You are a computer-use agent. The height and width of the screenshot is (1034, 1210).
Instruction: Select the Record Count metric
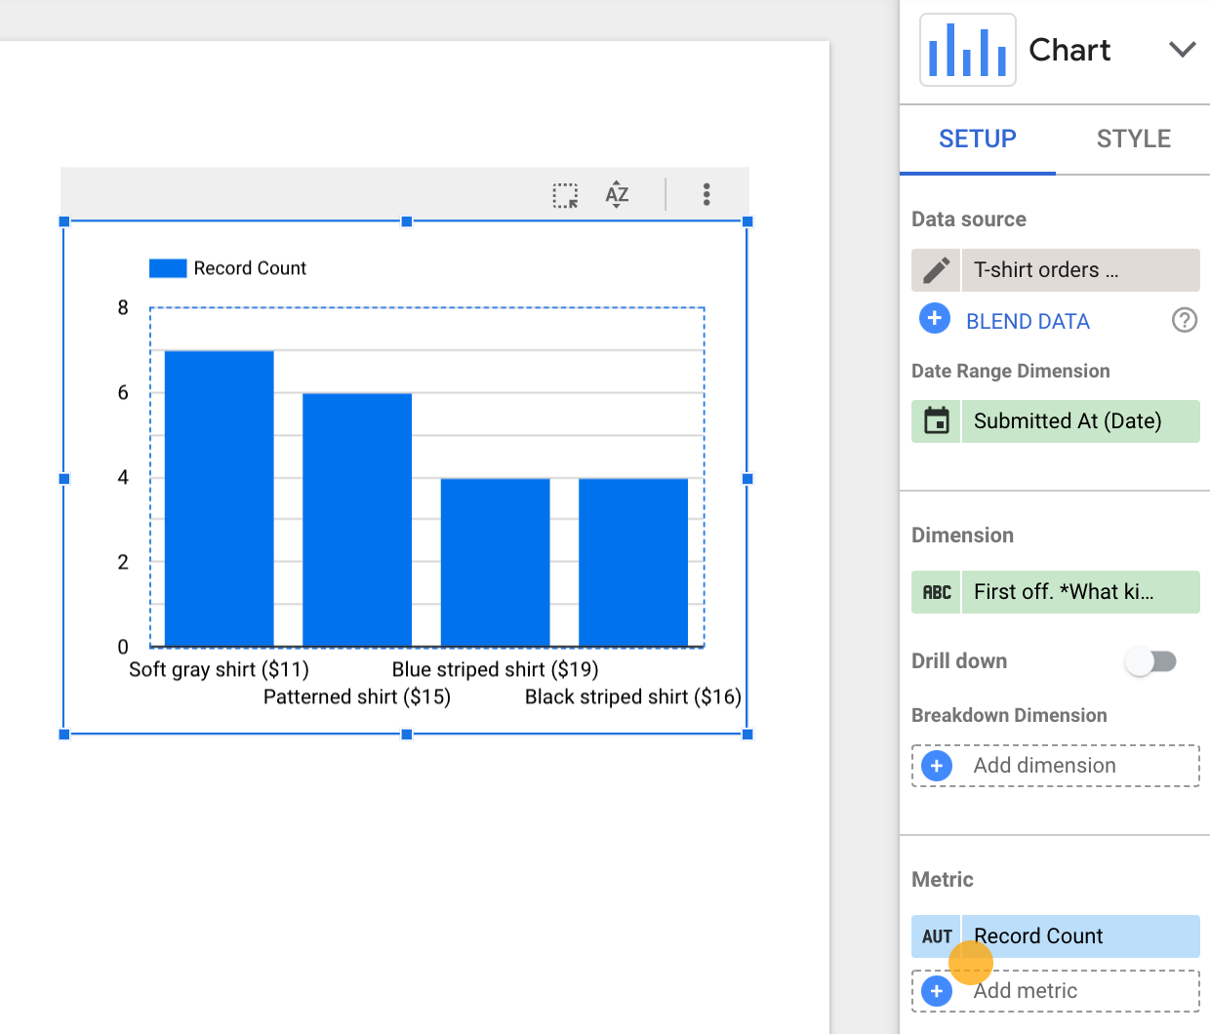click(x=1080, y=936)
